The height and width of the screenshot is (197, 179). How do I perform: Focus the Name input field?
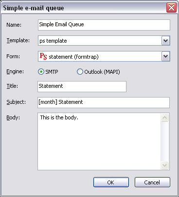104,25
